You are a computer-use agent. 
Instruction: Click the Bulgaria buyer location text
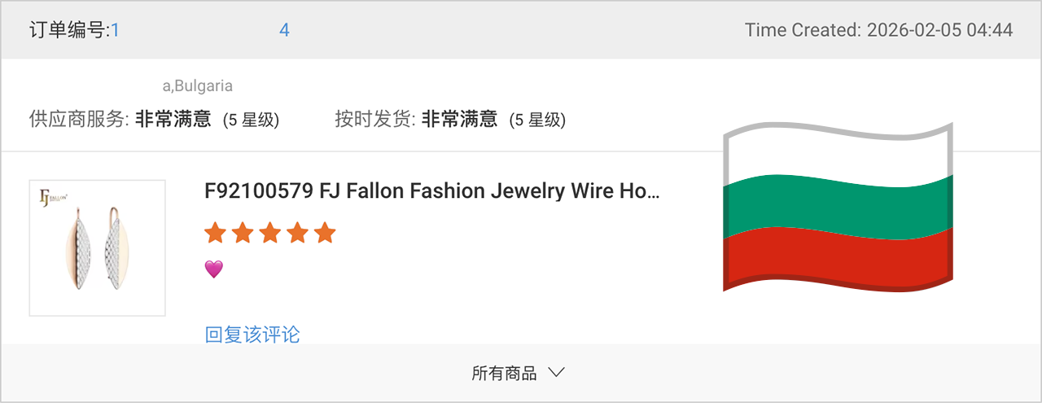click(198, 85)
